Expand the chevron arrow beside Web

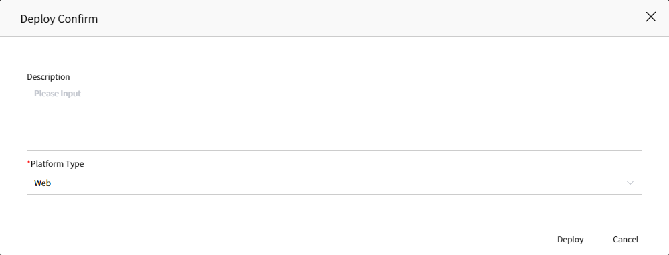click(x=630, y=183)
